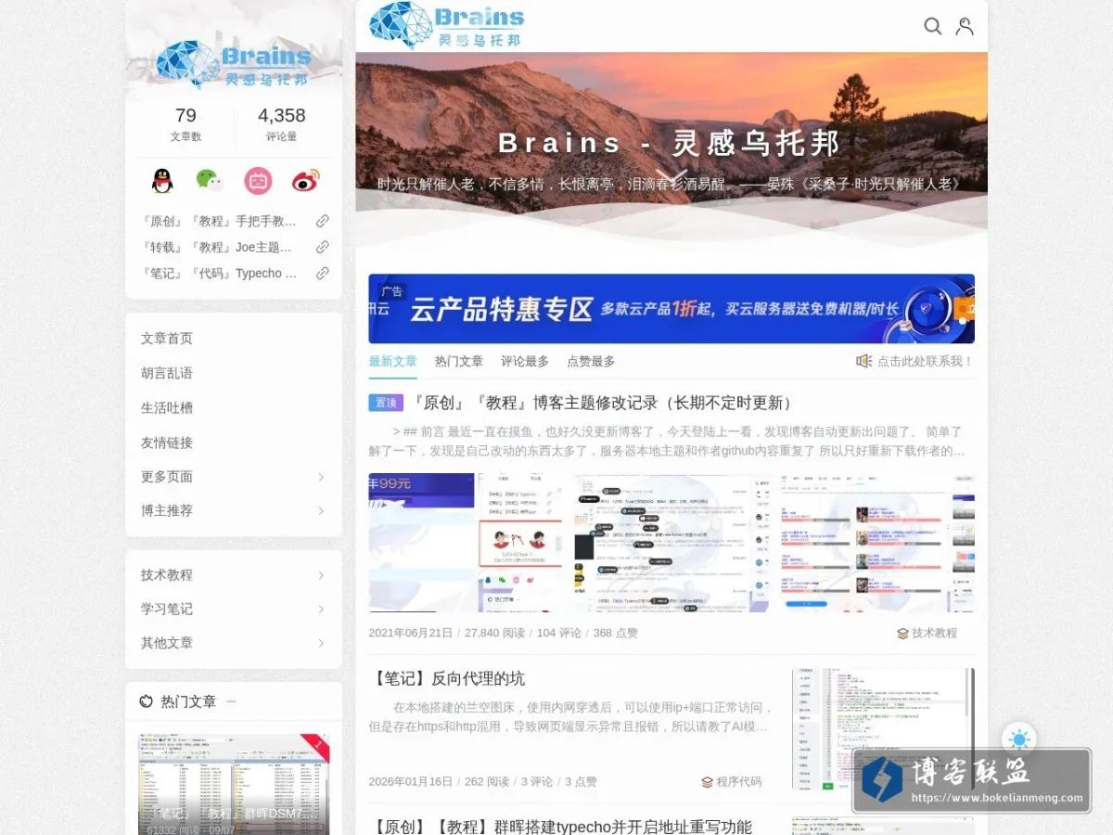Switch to the 点赞最多 tab

(591, 361)
